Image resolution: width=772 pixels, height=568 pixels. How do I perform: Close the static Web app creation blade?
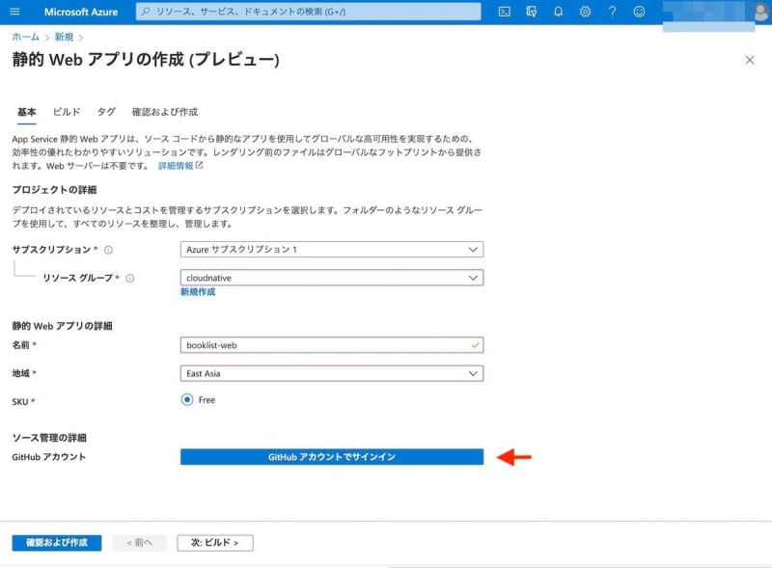[x=750, y=60]
